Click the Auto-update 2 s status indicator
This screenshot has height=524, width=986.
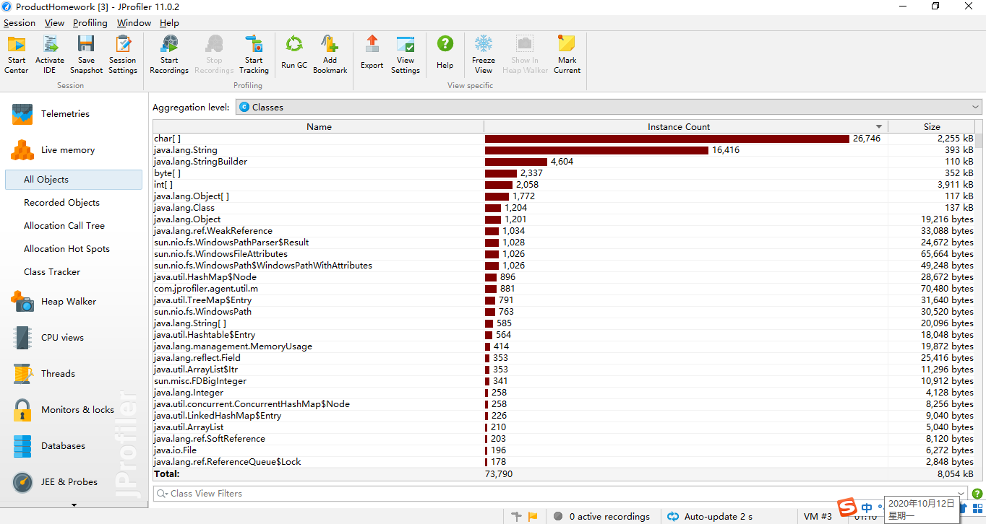coord(710,517)
